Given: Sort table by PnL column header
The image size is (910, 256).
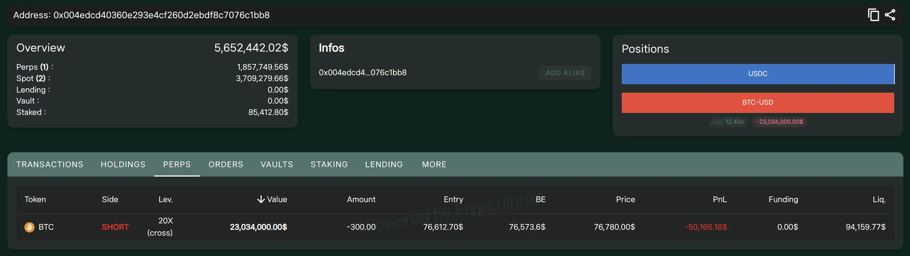Looking at the screenshot, I should coord(719,199).
